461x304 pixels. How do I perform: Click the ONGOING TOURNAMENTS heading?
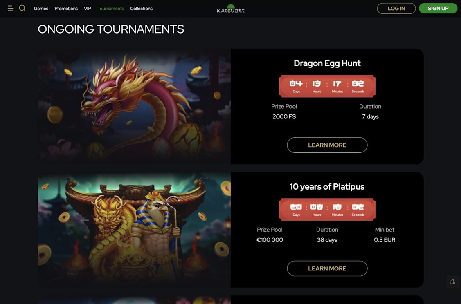click(111, 29)
